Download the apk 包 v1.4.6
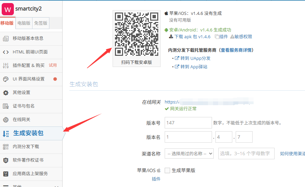The height and width of the screenshot is (187, 305). (190, 37)
